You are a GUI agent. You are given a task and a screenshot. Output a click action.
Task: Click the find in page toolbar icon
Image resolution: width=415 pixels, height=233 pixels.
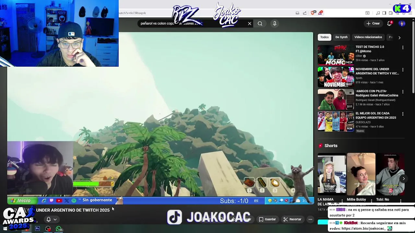[x=367, y=13]
